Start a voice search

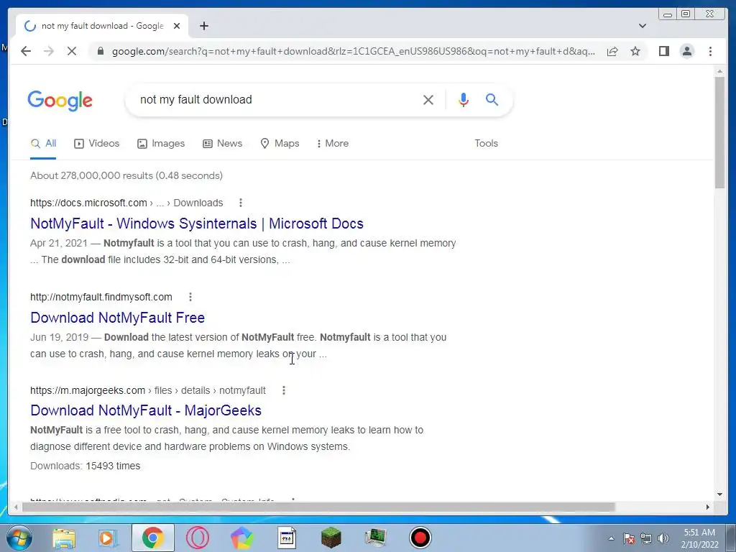pos(464,99)
